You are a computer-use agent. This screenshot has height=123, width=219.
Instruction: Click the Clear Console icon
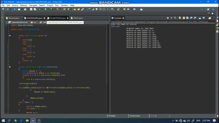(x=180, y=18)
